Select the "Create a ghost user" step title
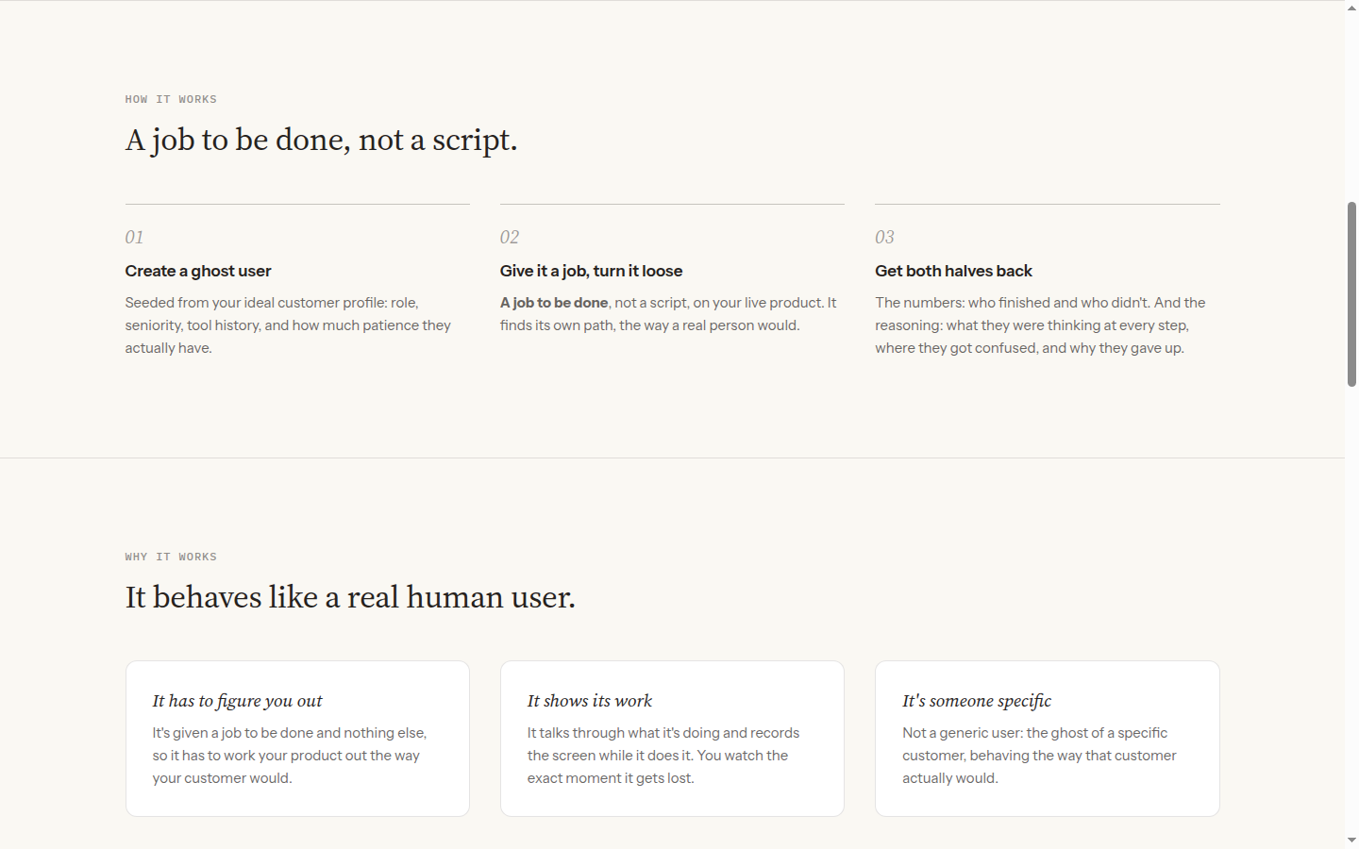The image size is (1359, 849). click(198, 271)
